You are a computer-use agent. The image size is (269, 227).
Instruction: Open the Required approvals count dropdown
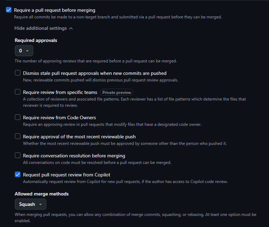(x=24, y=51)
